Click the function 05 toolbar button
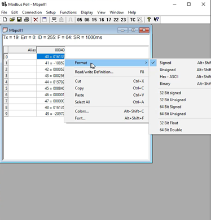The height and width of the screenshot is (220, 211). (80, 20)
